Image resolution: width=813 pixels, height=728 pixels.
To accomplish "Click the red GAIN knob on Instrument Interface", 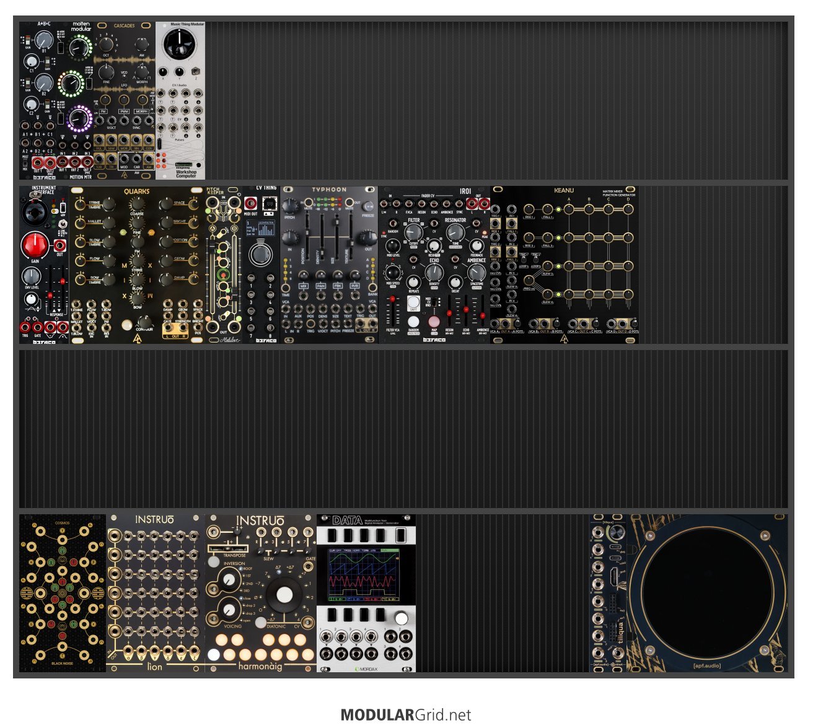I will (x=35, y=245).
